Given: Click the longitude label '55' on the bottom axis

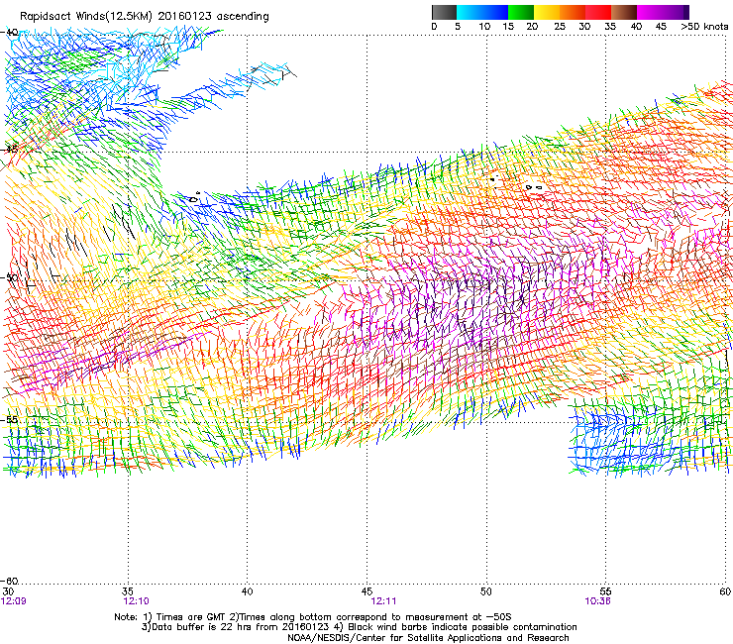Looking at the screenshot, I should click(x=605, y=591).
